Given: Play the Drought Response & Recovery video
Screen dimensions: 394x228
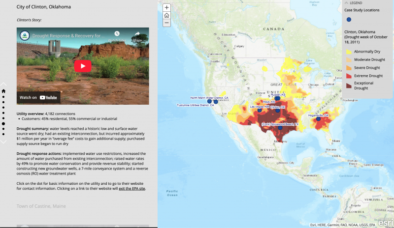Looking at the screenshot, I should [83, 66].
